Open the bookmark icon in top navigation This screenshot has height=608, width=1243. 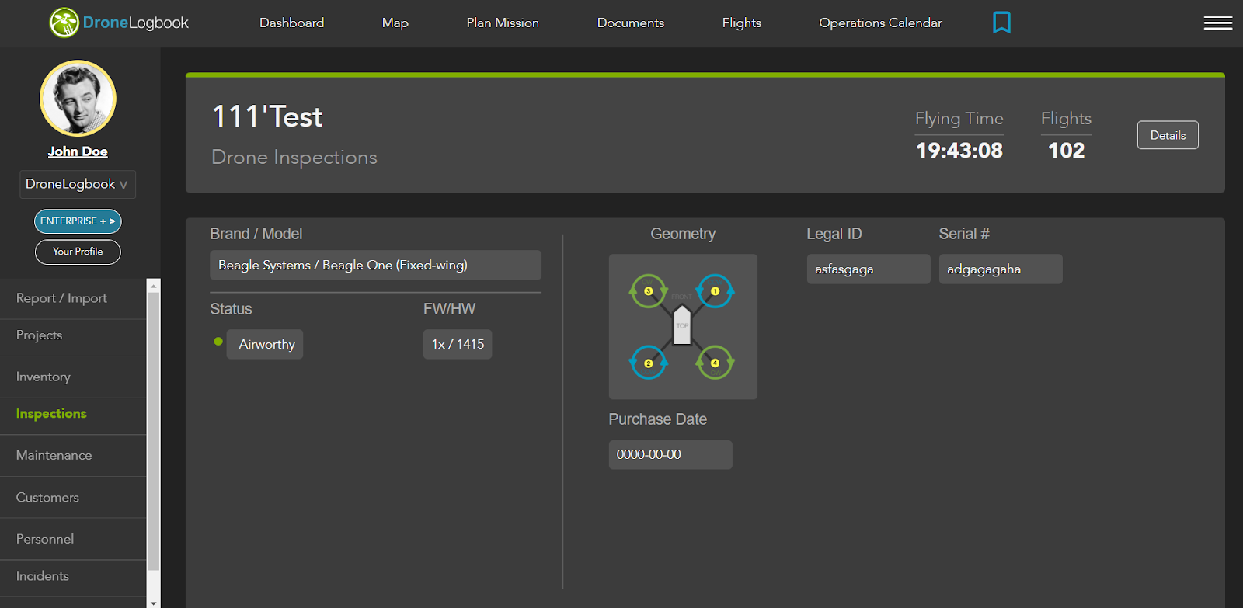tap(1001, 23)
